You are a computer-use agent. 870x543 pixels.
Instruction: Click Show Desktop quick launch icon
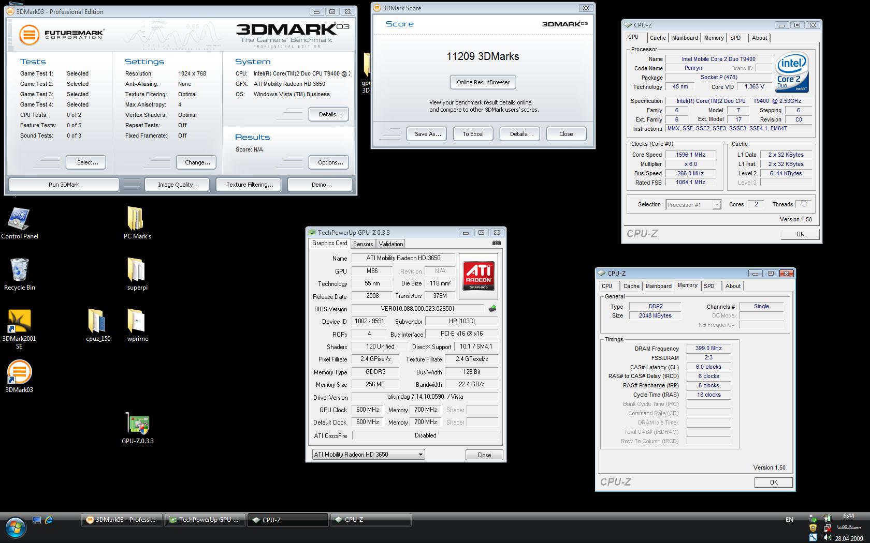[x=37, y=520]
